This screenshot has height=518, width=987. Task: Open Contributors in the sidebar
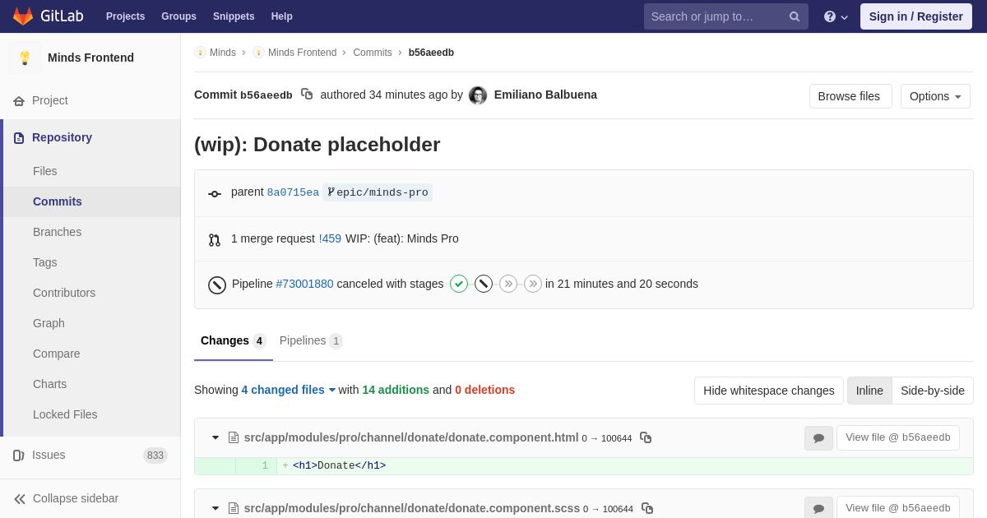click(90, 293)
